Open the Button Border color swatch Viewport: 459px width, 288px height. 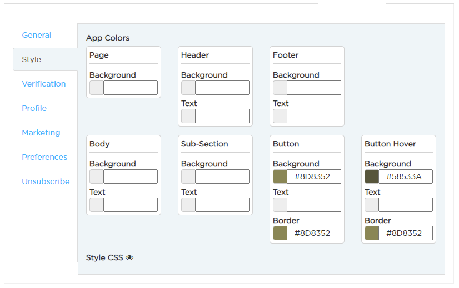pos(280,233)
